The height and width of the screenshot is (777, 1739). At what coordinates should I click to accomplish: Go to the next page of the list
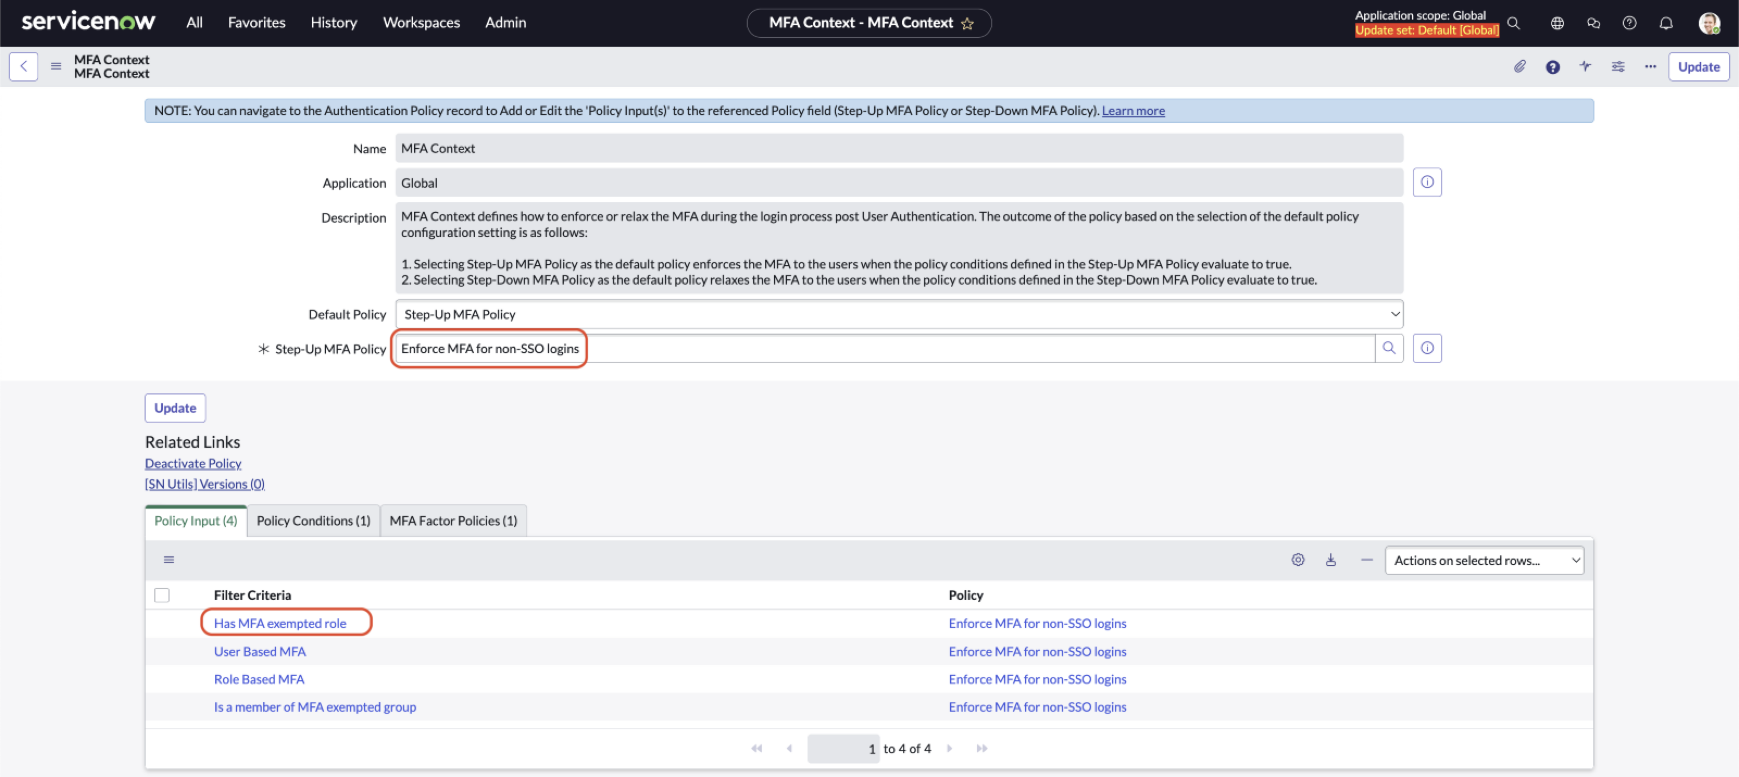coord(949,748)
